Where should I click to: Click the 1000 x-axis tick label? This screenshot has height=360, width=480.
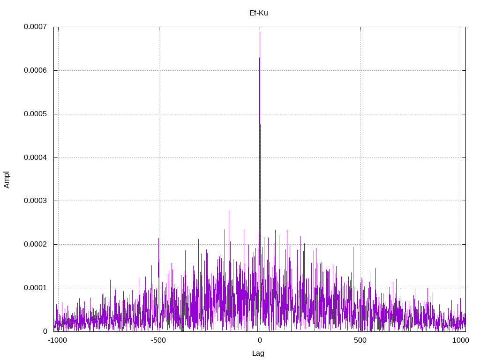click(x=461, y=340)
